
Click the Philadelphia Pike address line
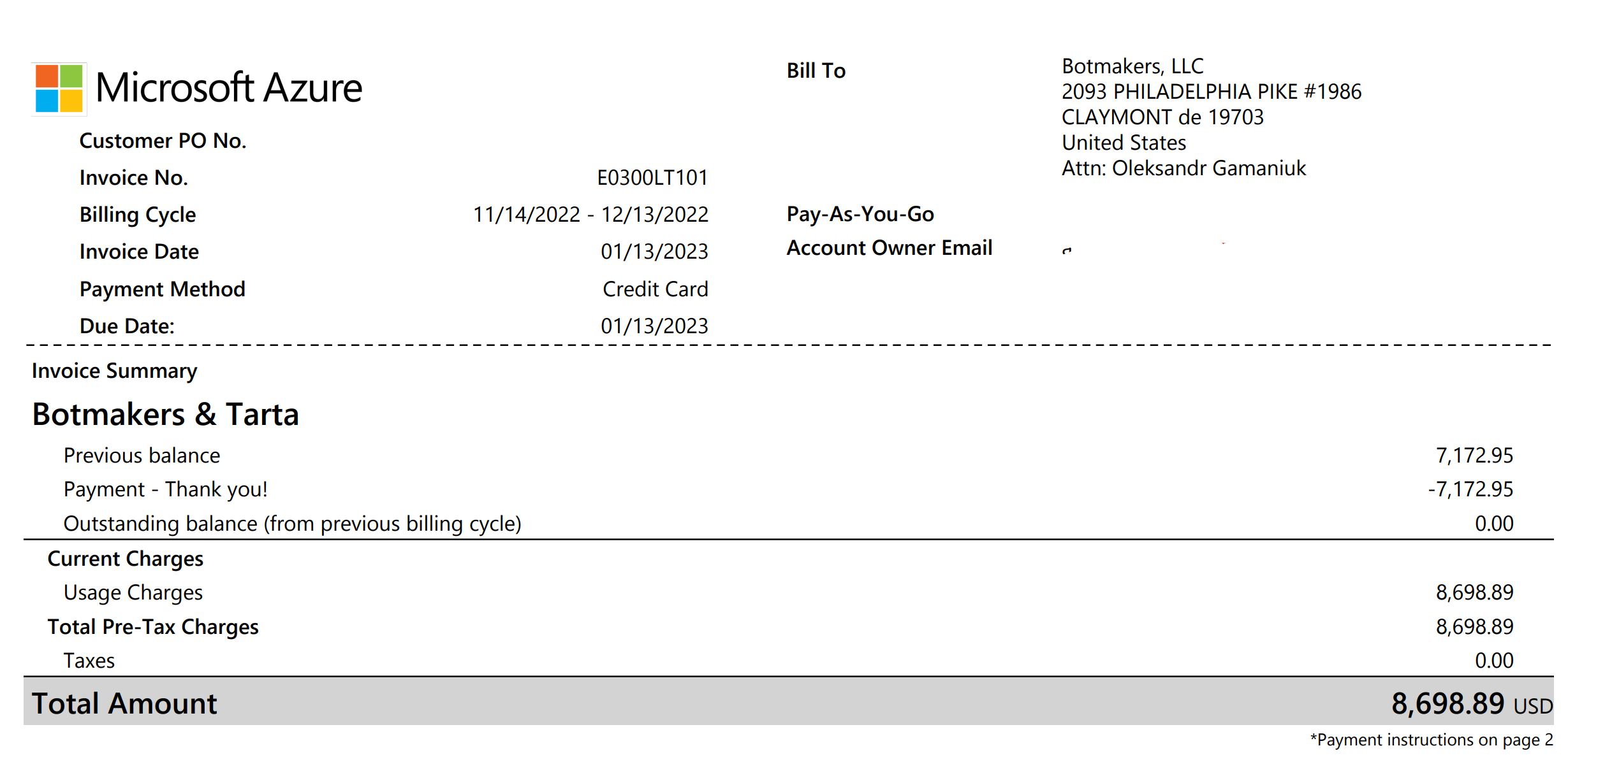click(x=1211, y=92)
